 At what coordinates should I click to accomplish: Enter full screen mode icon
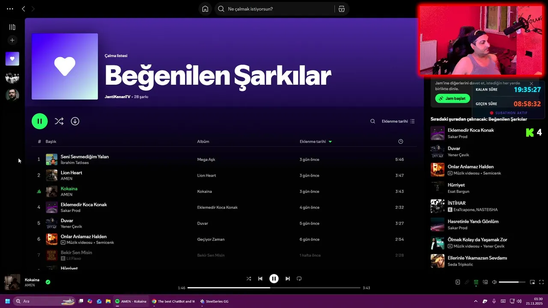(541, 282)
